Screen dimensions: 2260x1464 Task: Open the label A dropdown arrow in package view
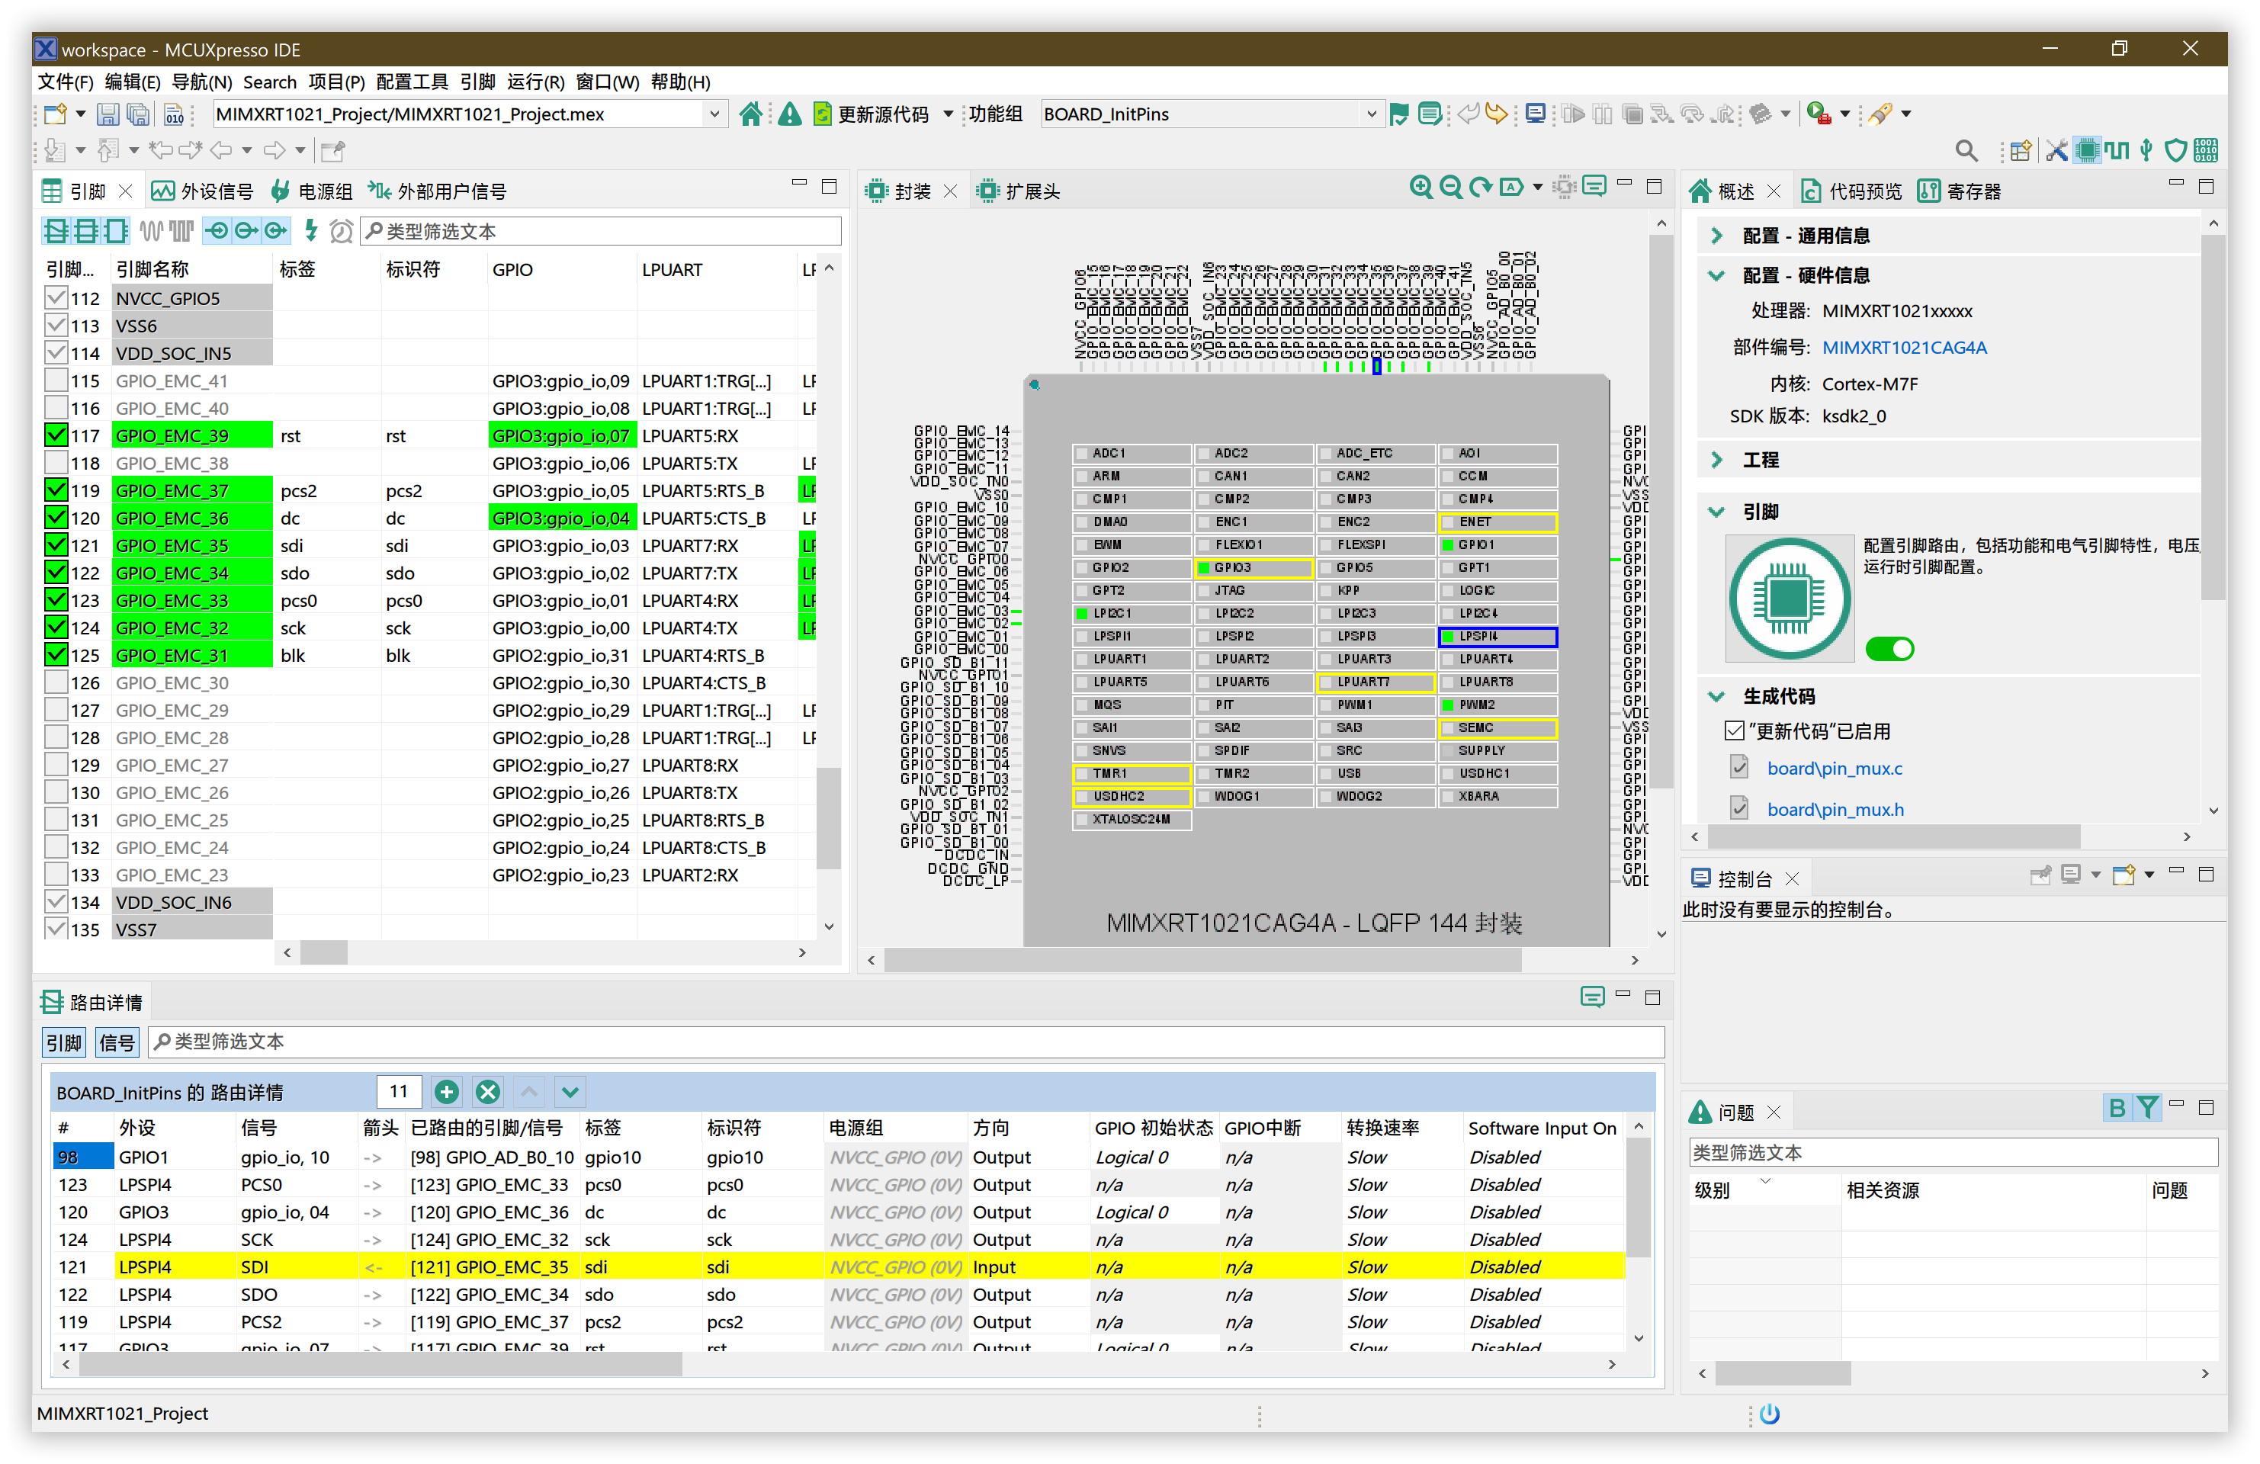pos(1536,187)
